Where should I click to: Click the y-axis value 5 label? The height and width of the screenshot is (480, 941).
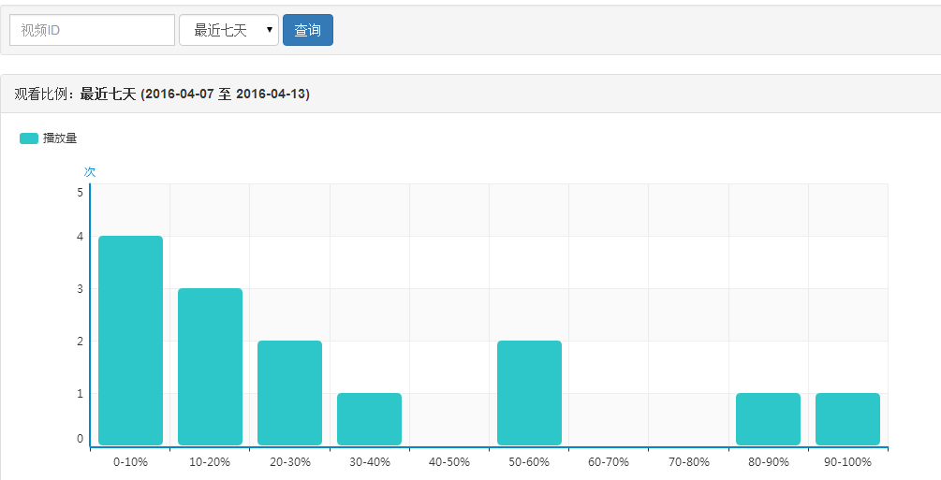click(x=80, y=192)
